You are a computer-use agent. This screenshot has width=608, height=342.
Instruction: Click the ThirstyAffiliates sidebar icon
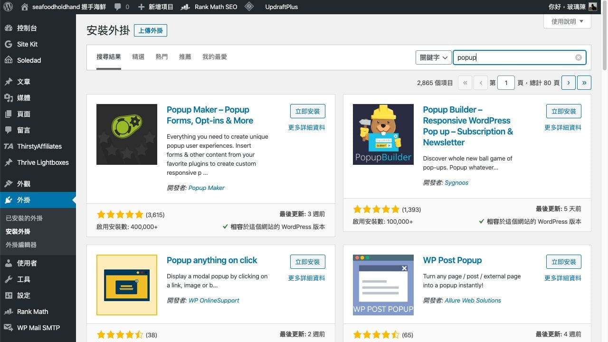[x=9, y=146]
